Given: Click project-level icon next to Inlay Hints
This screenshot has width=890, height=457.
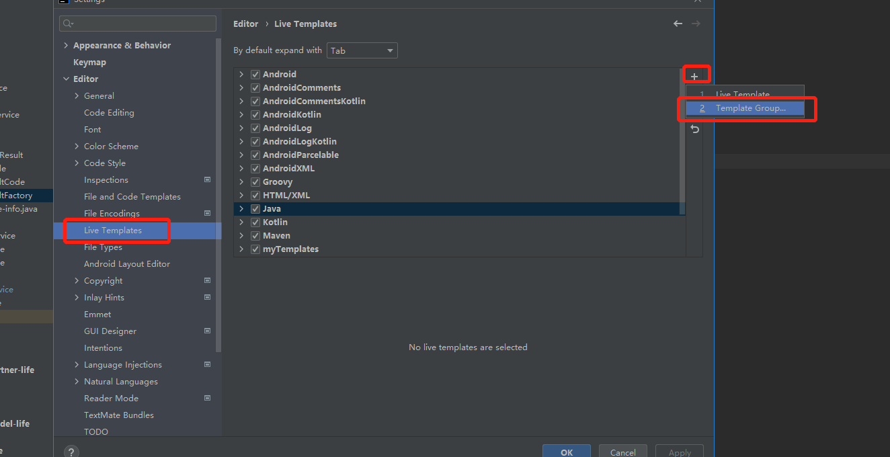Looking at the screenshot, I should (x=207, y=297).
